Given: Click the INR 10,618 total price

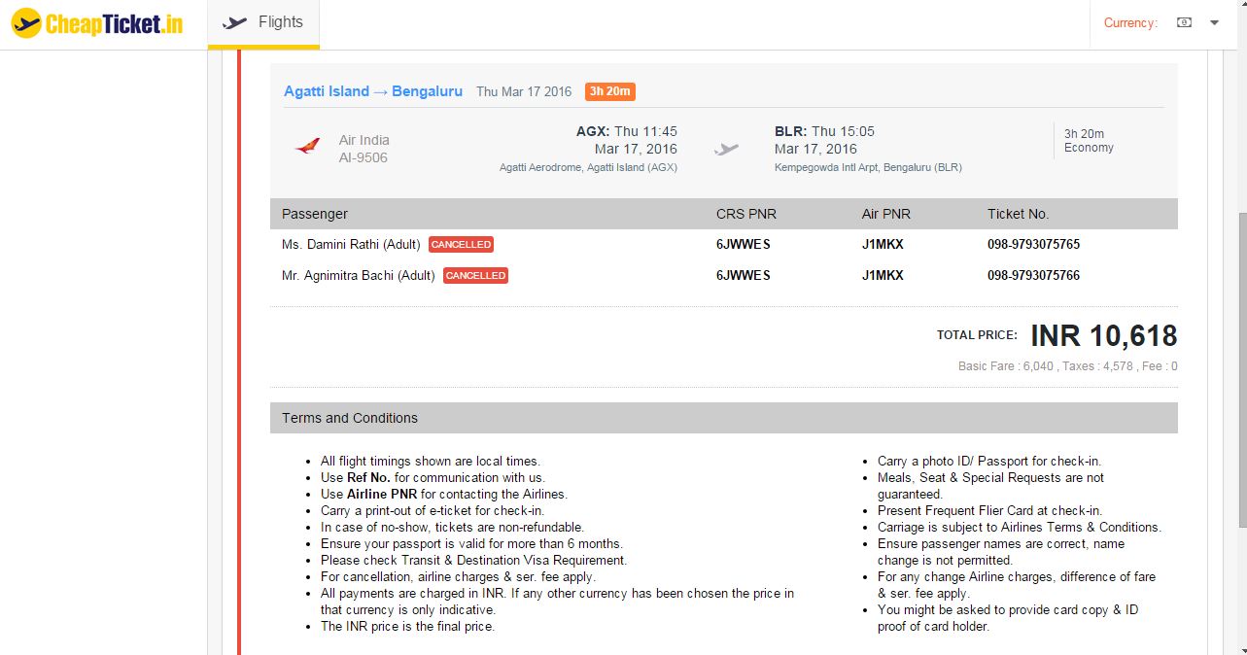Looking at the screenshot, I should 1103,335.
